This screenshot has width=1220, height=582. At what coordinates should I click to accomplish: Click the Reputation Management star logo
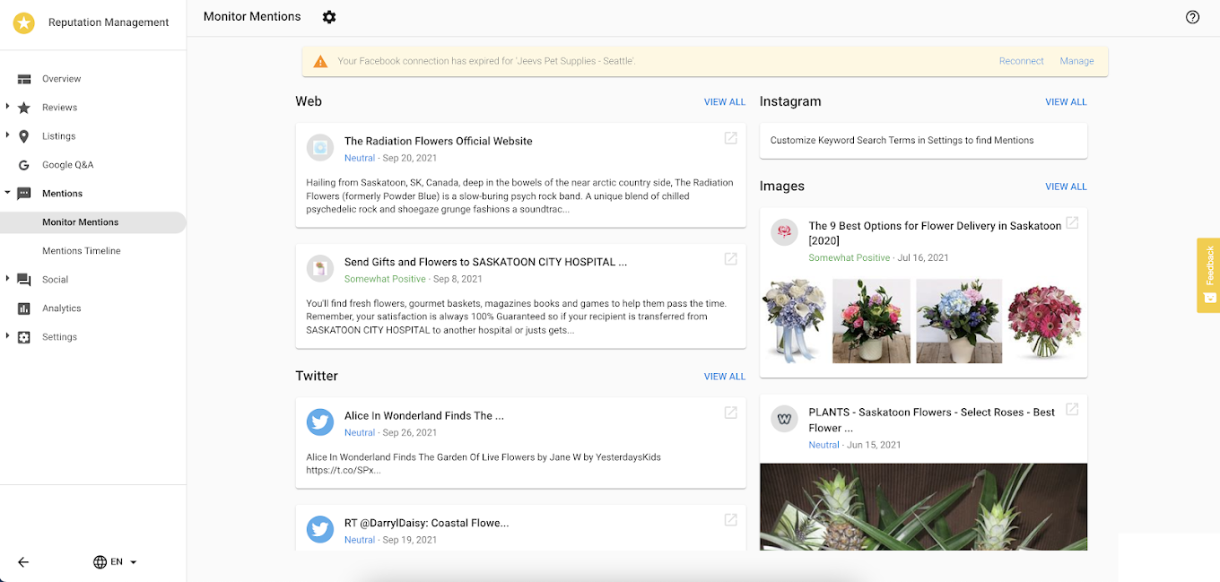click(24, 22)
